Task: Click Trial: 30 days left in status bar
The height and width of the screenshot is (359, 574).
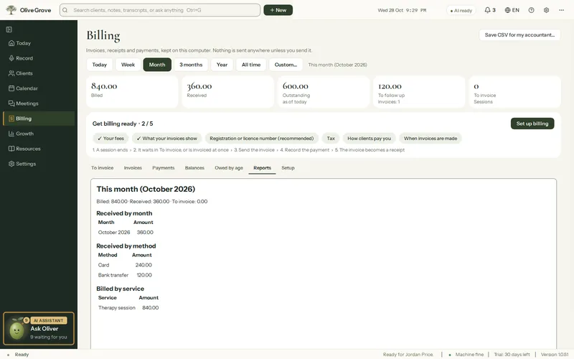Action: (x=512, y=354)
